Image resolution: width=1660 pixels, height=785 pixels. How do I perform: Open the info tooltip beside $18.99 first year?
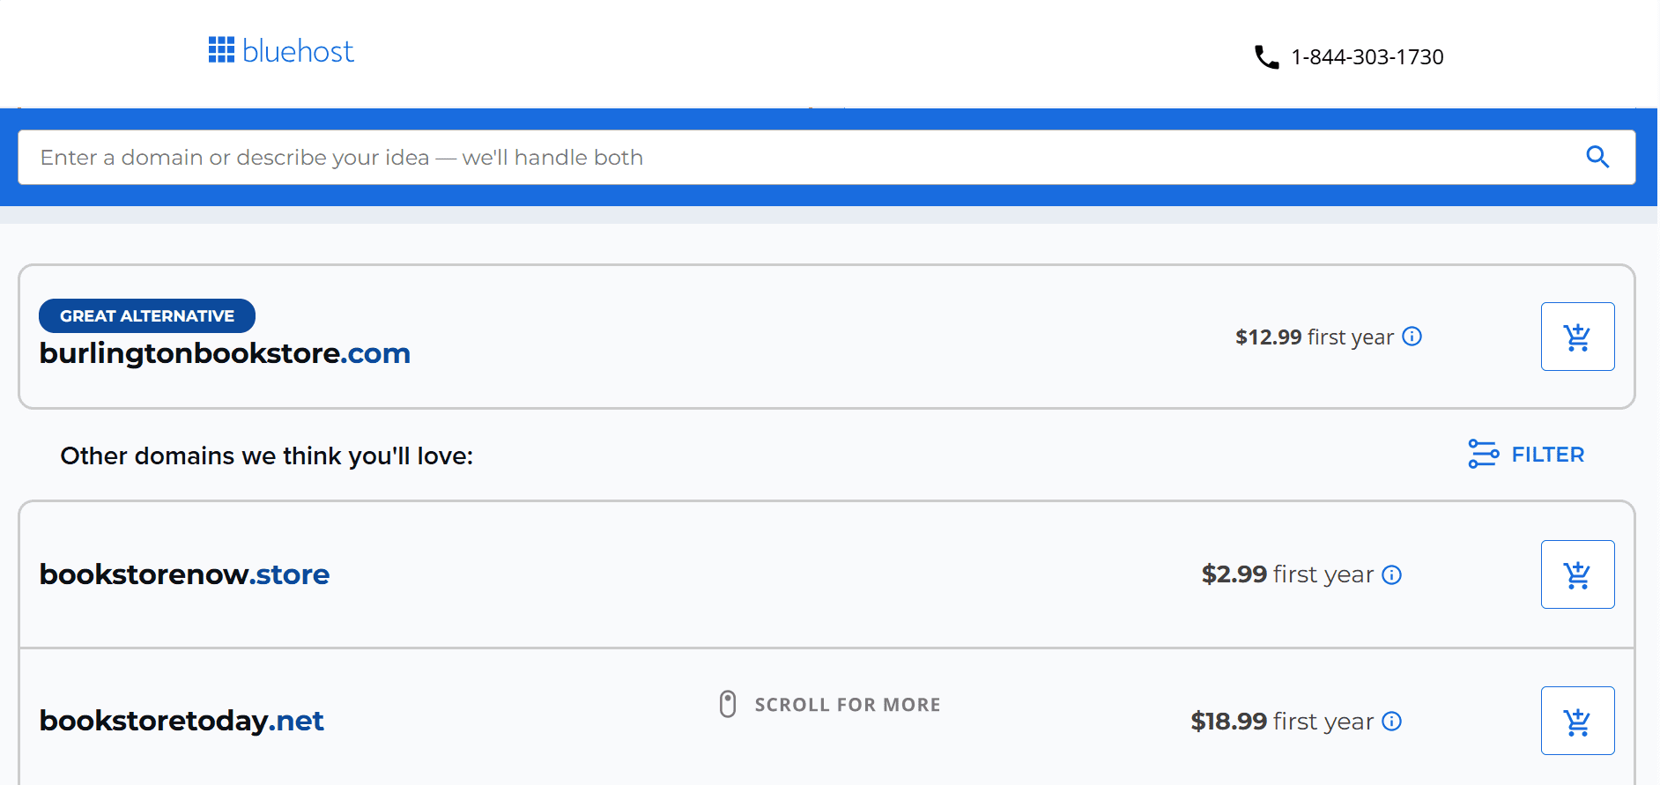(x=1392, y=721)
